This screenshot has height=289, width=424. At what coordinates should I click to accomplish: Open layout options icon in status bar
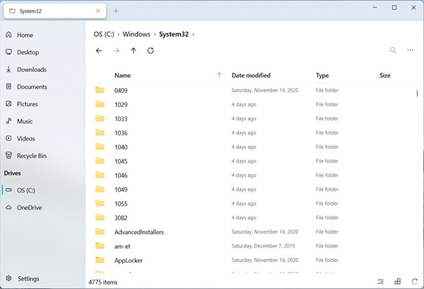(397, 281)
